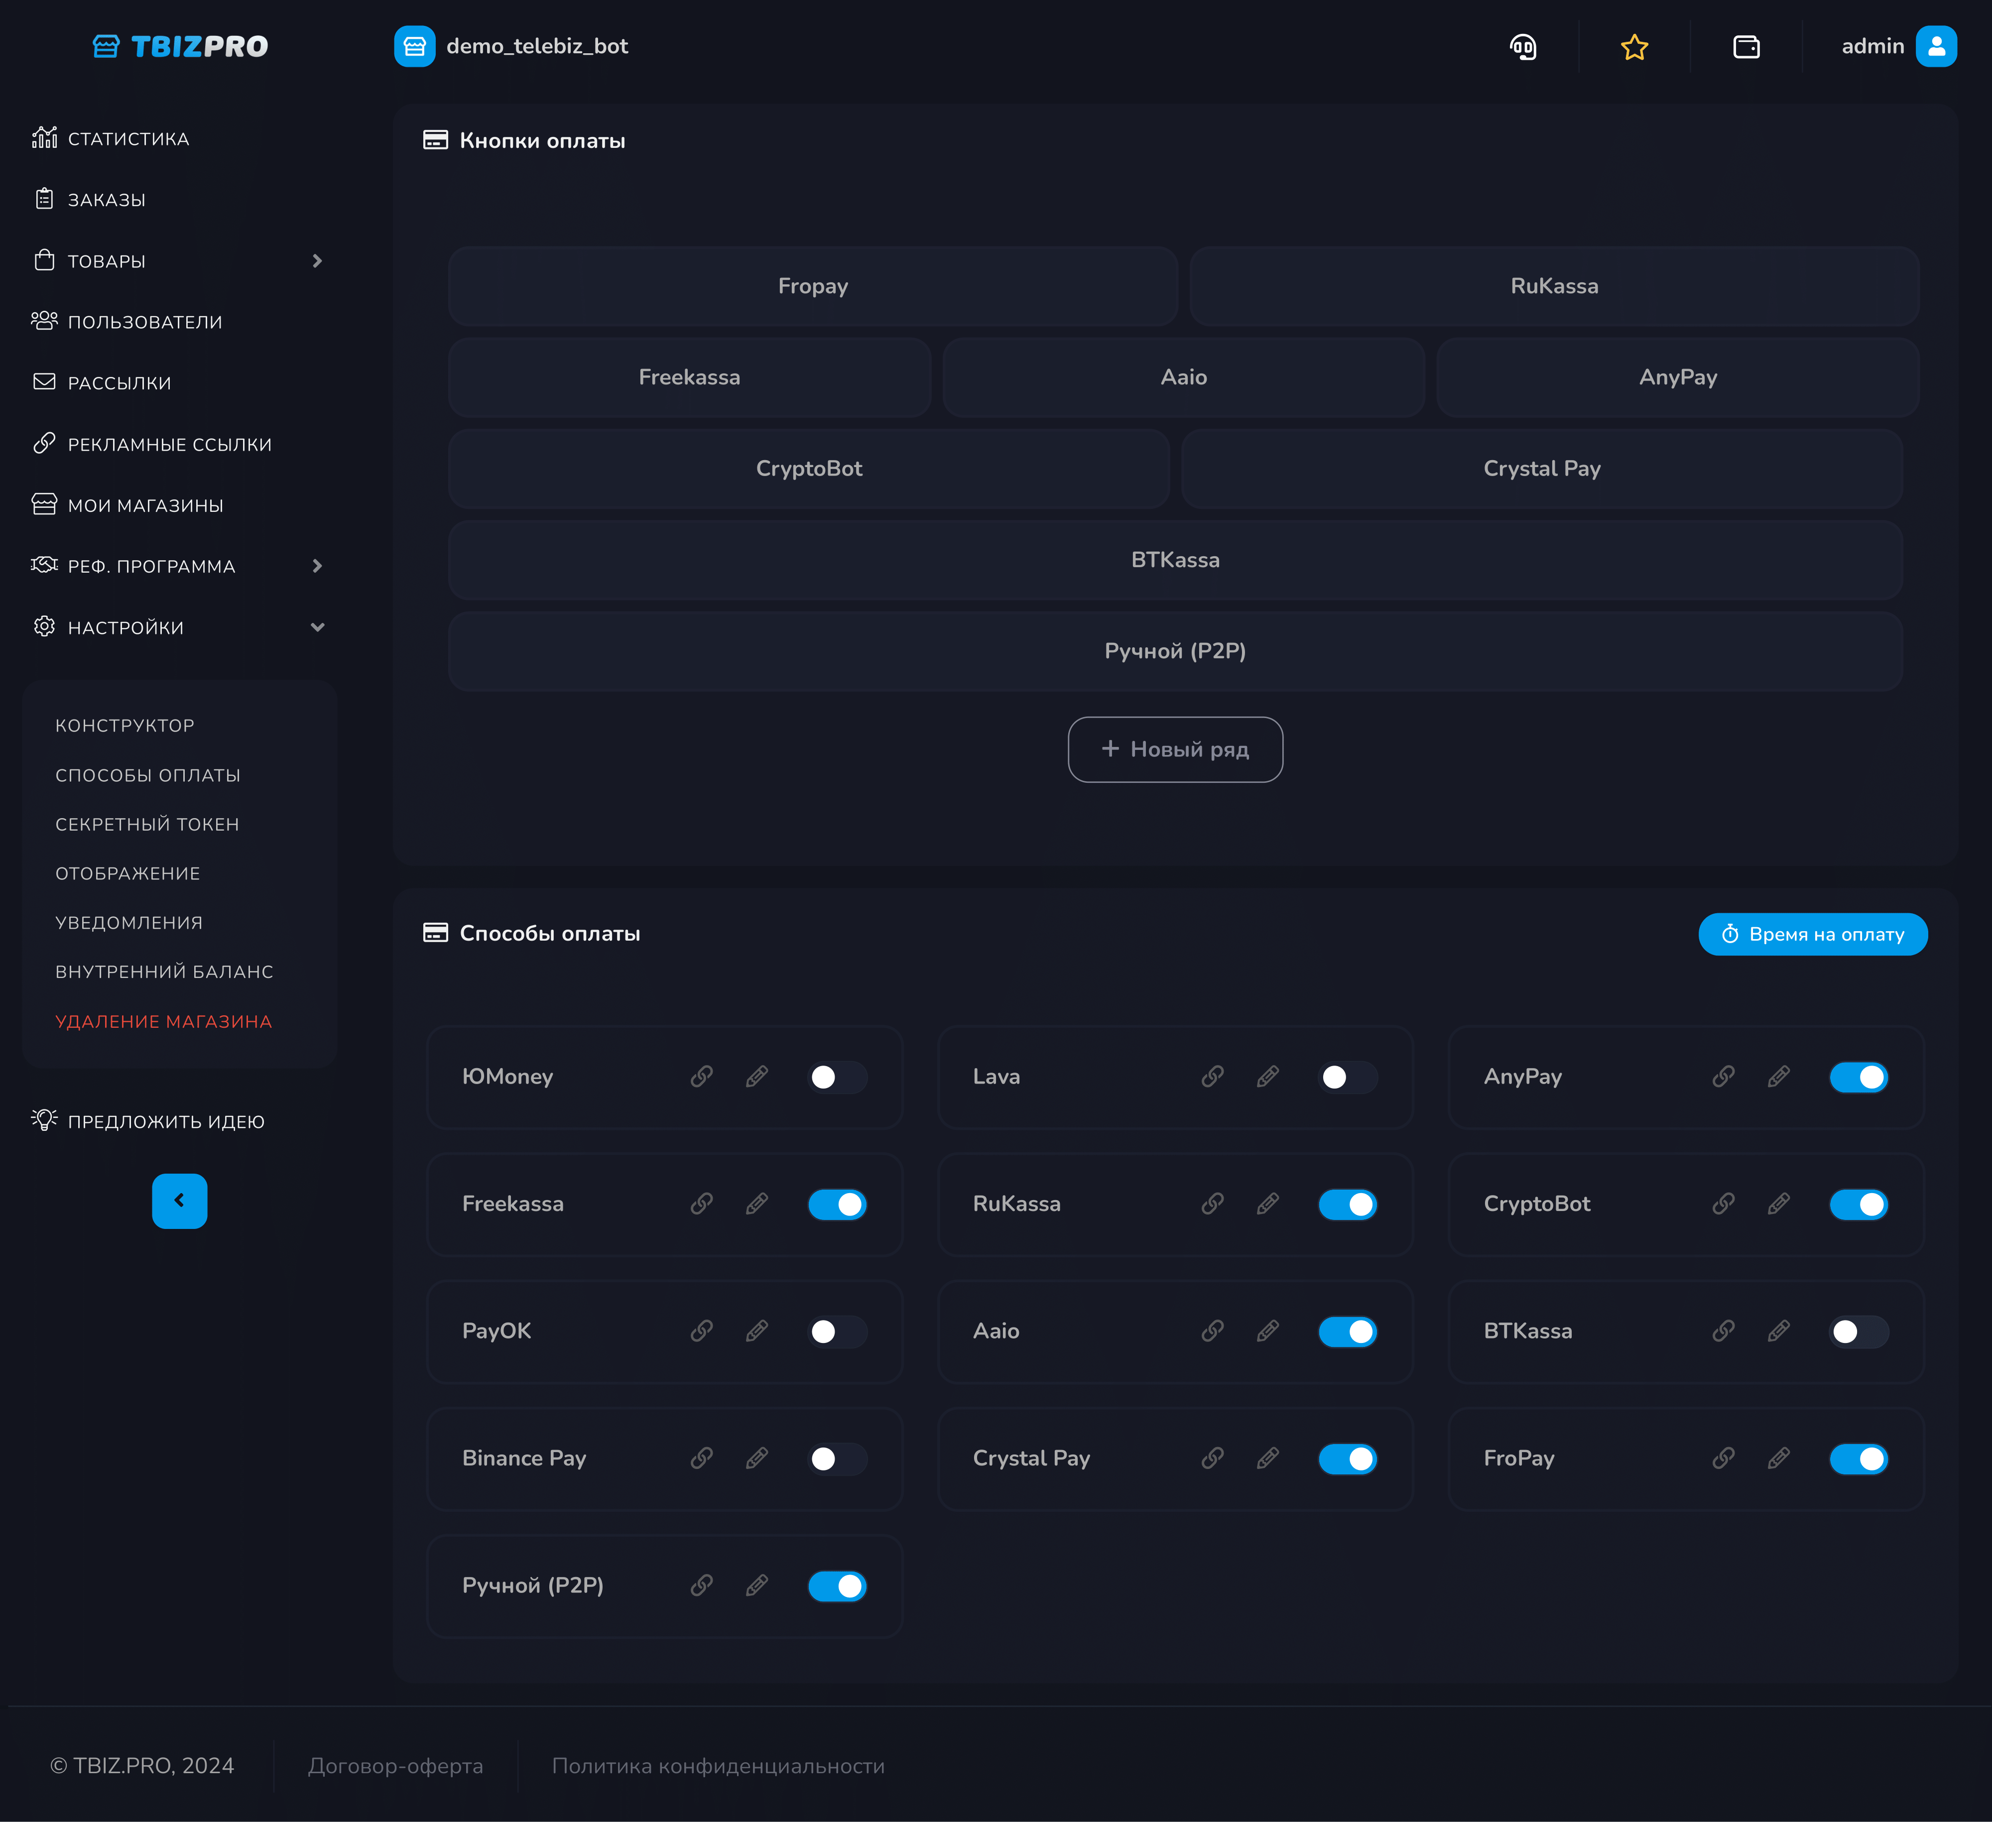
Task: Collapse the sidebar with the blue arrow button
Action: click(180, 1201)
